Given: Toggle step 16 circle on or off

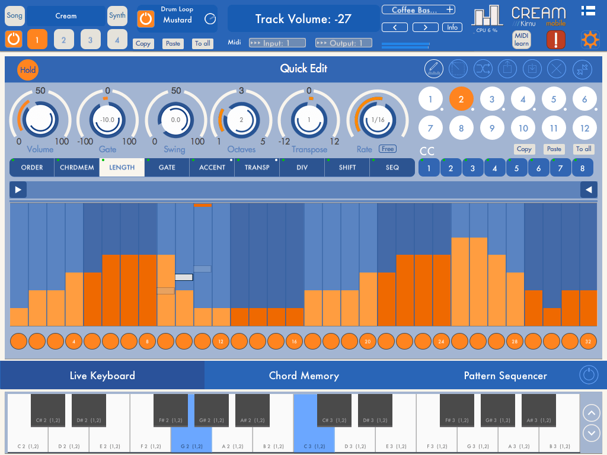Looking at the screenshot, I should (x=294, y=341).
